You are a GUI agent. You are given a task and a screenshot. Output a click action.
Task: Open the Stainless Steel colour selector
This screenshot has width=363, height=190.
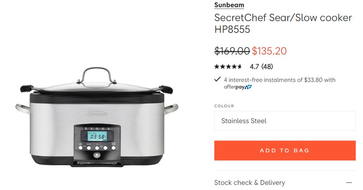point(285,121)
